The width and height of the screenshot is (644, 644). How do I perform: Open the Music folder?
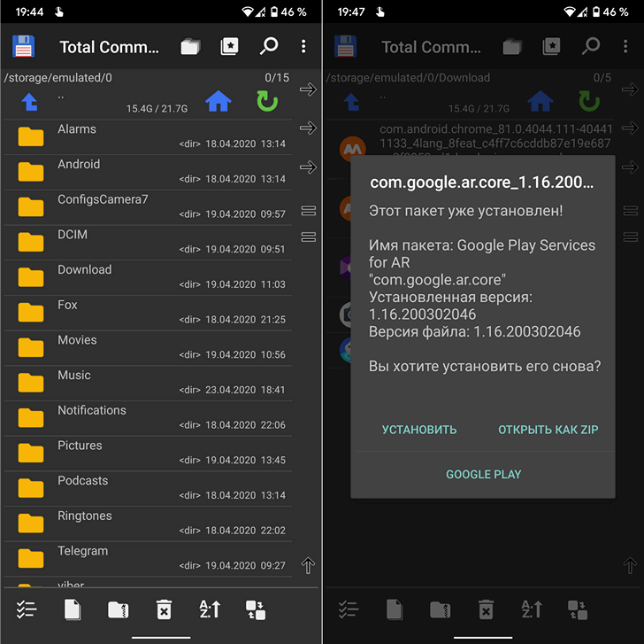pos(148,383)
